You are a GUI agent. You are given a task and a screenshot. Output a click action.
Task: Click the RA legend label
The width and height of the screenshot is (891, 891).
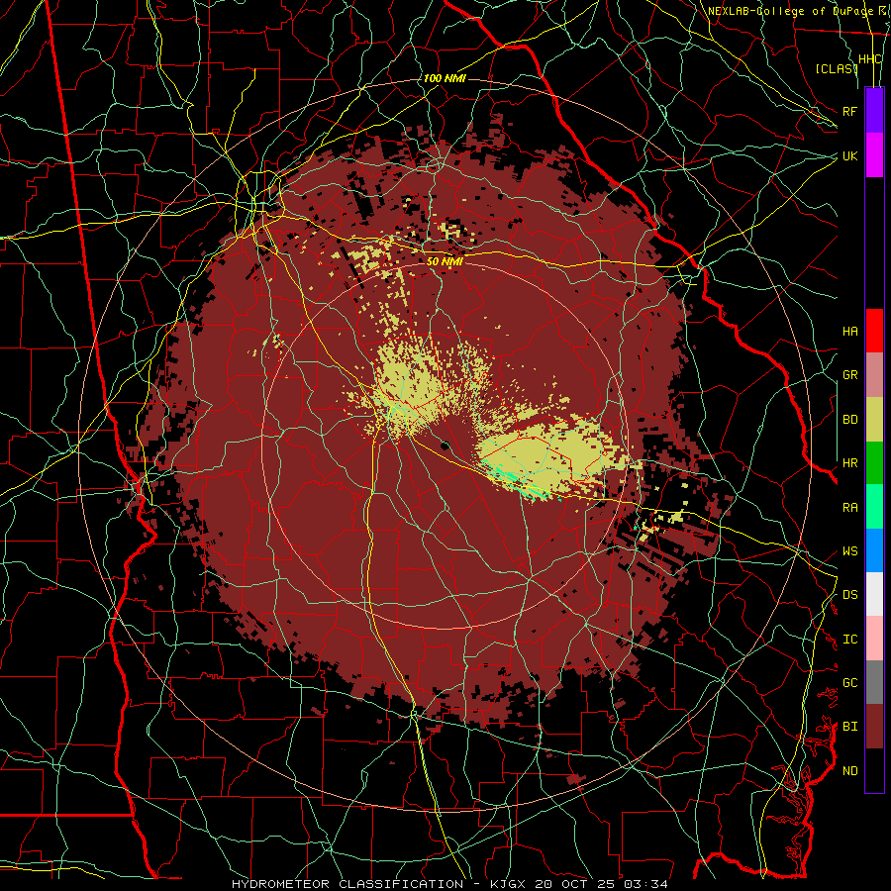point(849,508)
